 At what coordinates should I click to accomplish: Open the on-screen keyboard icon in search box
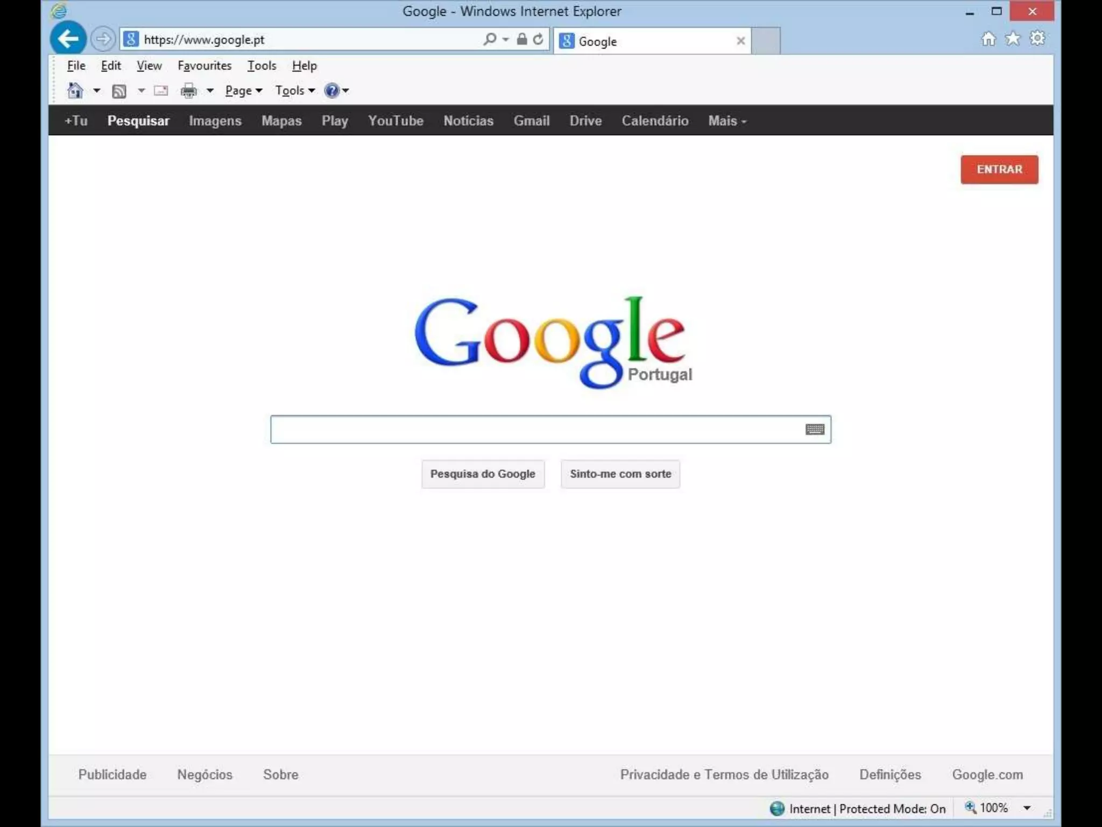(x=815, y=429)
